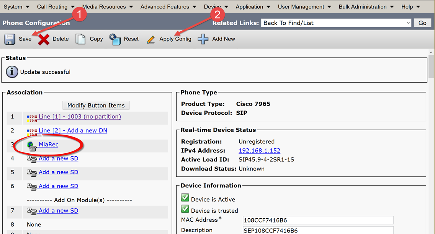The image size is (435, 234).
Task: Click Add a new SD in row 4
Action: tap(59, 158)
